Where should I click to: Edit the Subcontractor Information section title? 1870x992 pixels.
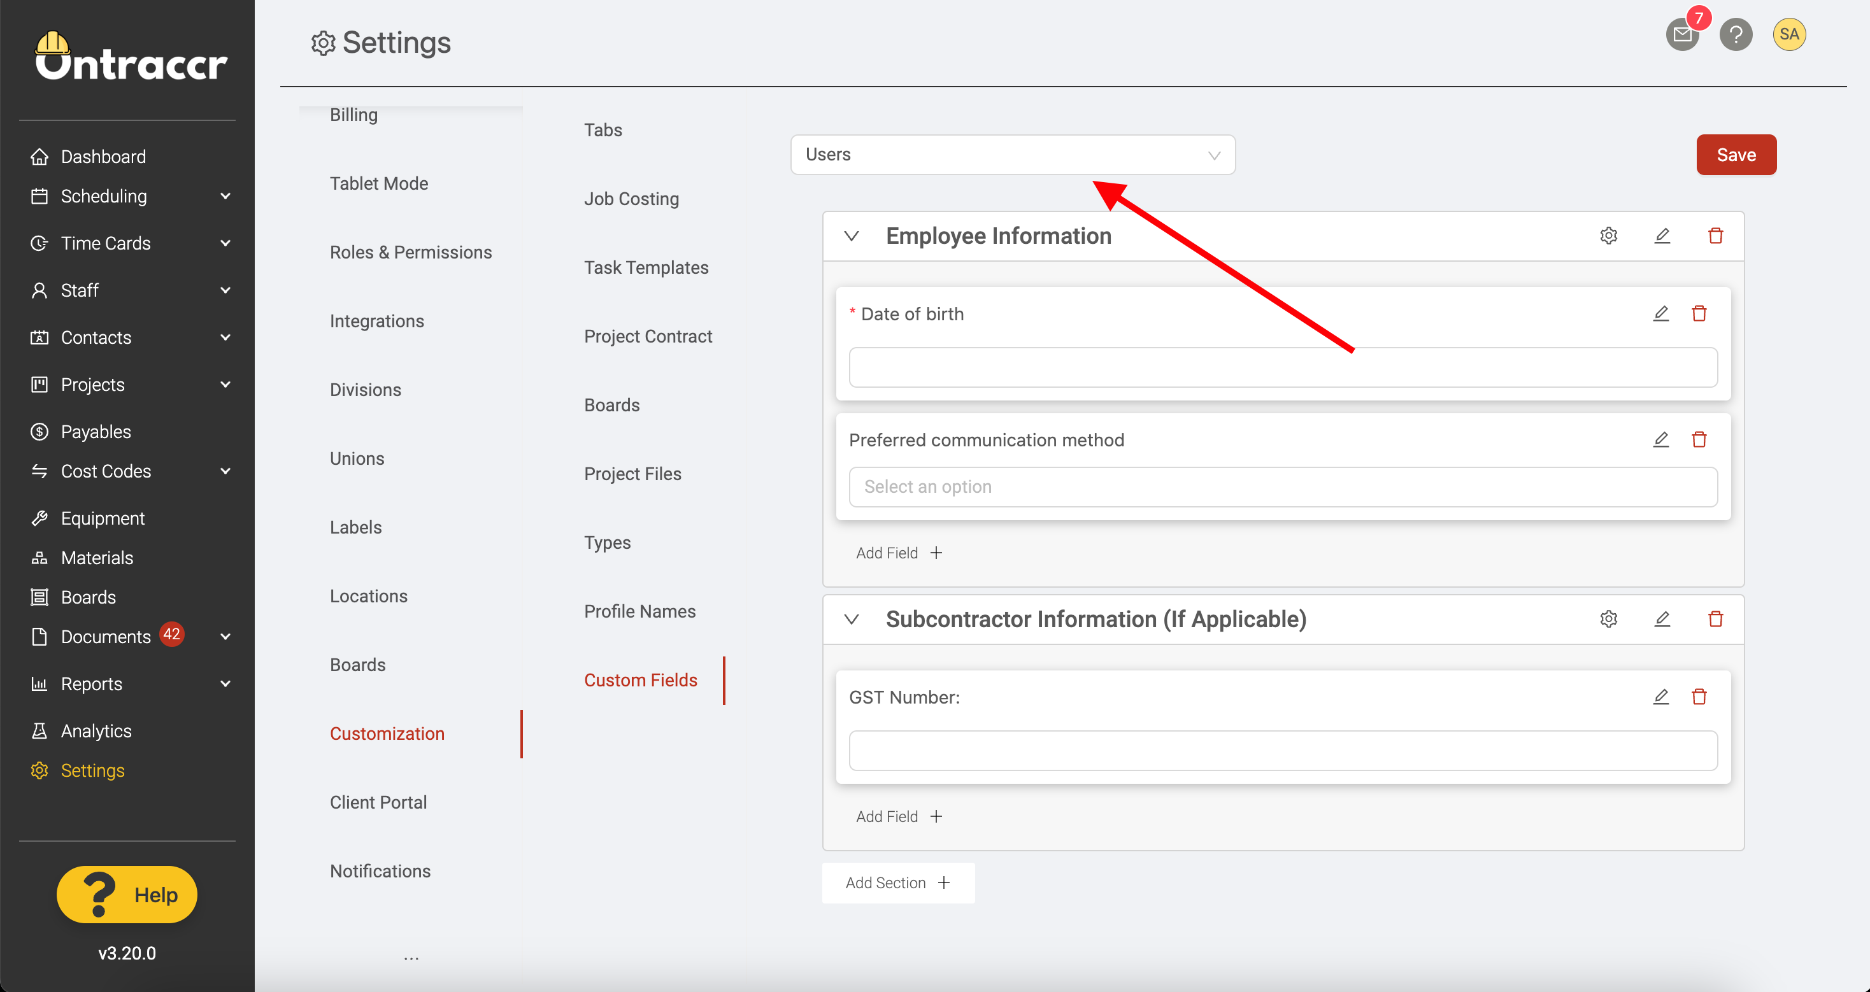click(x=1662, y=619)
